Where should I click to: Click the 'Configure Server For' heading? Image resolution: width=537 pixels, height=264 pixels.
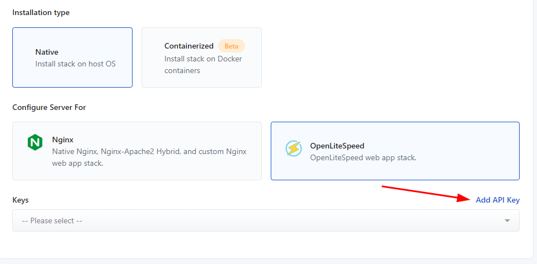49,107
